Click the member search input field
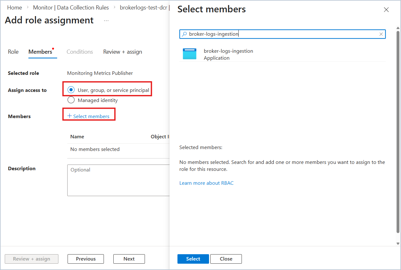The width and height of the screenshot is (401, 270). coord(283,34)
